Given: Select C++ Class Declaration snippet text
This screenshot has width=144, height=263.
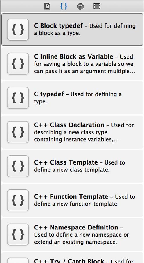Looking at the screenshot, I should click(84, 132).
